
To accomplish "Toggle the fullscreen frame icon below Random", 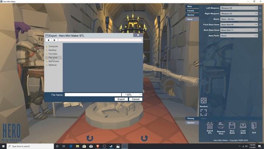I will click(x=203, y=113).
